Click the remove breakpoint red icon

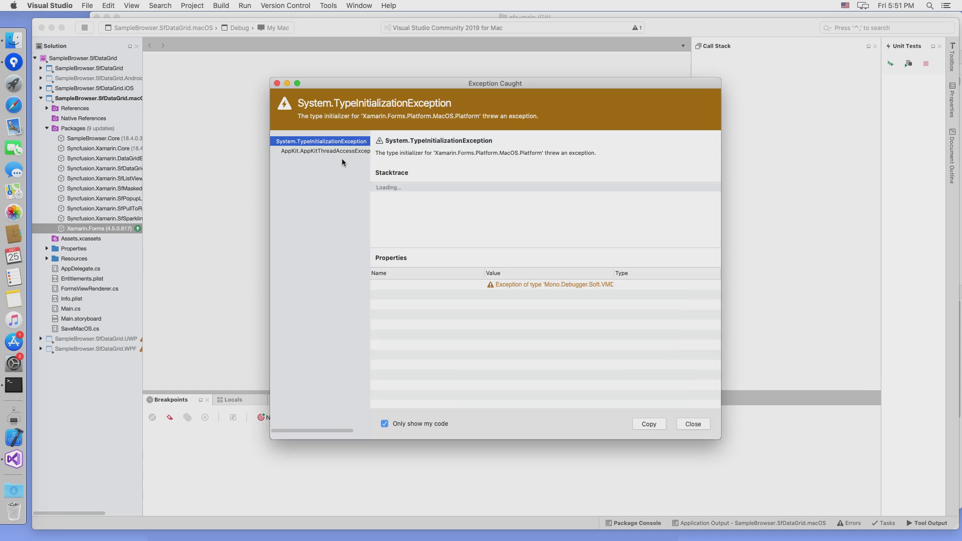(x=170, y=417)
